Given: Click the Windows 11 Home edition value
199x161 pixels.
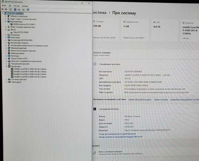Looking at the screenshot, I should click(132, 116).
